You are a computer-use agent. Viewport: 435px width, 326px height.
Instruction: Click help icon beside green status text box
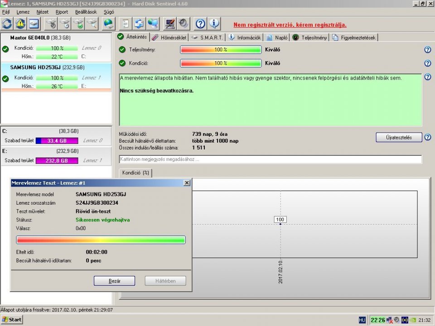(x=427, y=77)
